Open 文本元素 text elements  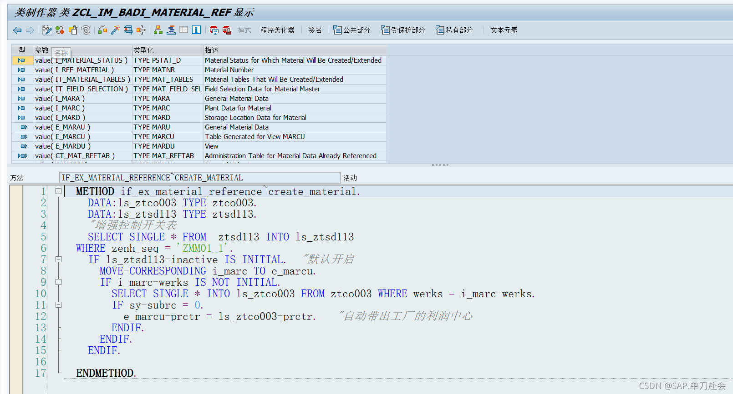click(x=504, y=30)
